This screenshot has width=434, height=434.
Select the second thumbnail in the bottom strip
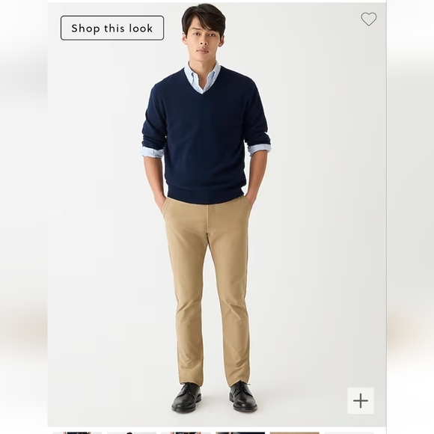point(132,433)
